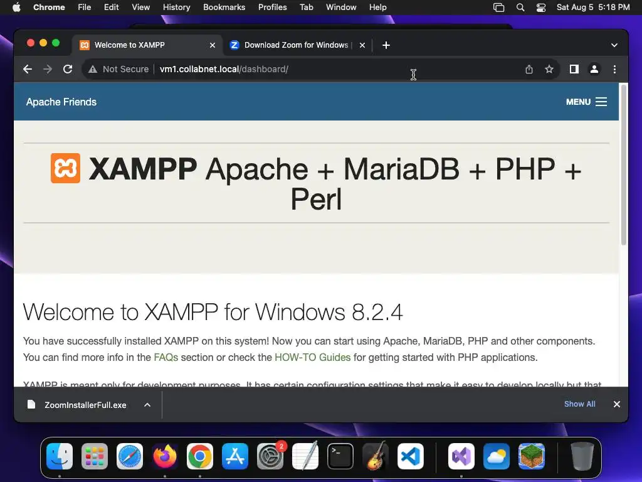
Task: Open Control Center icon
Action: coord(541,8)
